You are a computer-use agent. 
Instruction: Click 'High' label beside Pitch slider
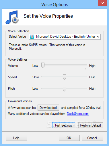tap(92, 89)
